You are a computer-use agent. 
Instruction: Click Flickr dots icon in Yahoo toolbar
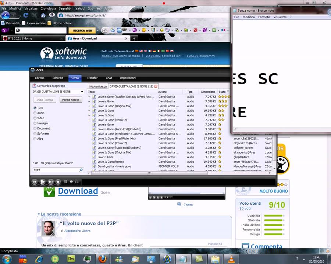coord(223,30)
